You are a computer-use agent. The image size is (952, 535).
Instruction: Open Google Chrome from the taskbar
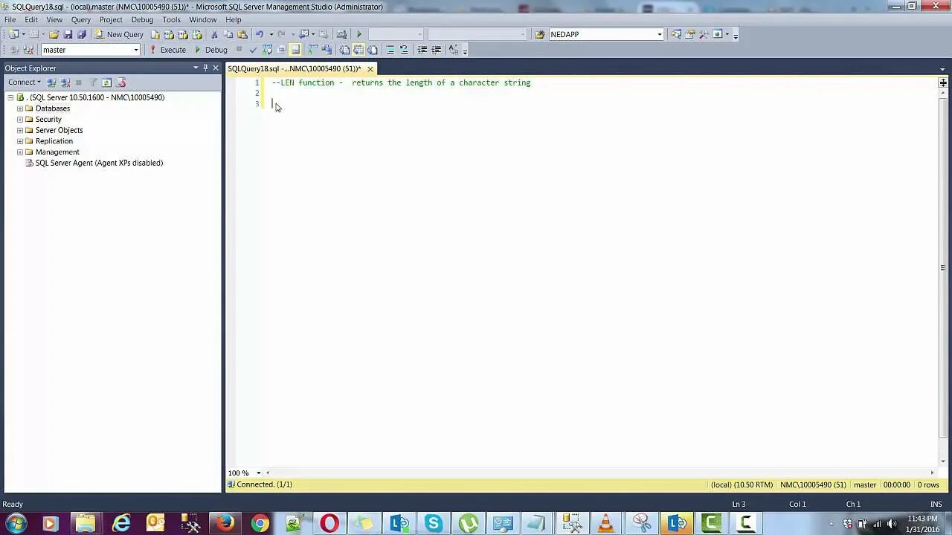pos(260,523)
